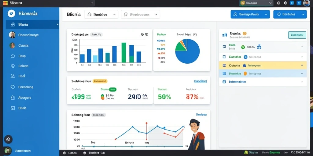The image size is (313, 156).
Task: Expand the yellow highlighted row in right panel
Action: pyautogui.click(x=263, y=65)
